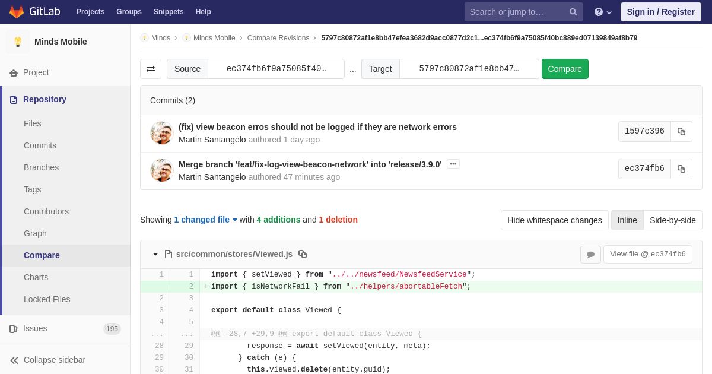Open commit 1597e396 SHA link
Viewport: 712px width, 374px height.
click(x=644, y=132)
